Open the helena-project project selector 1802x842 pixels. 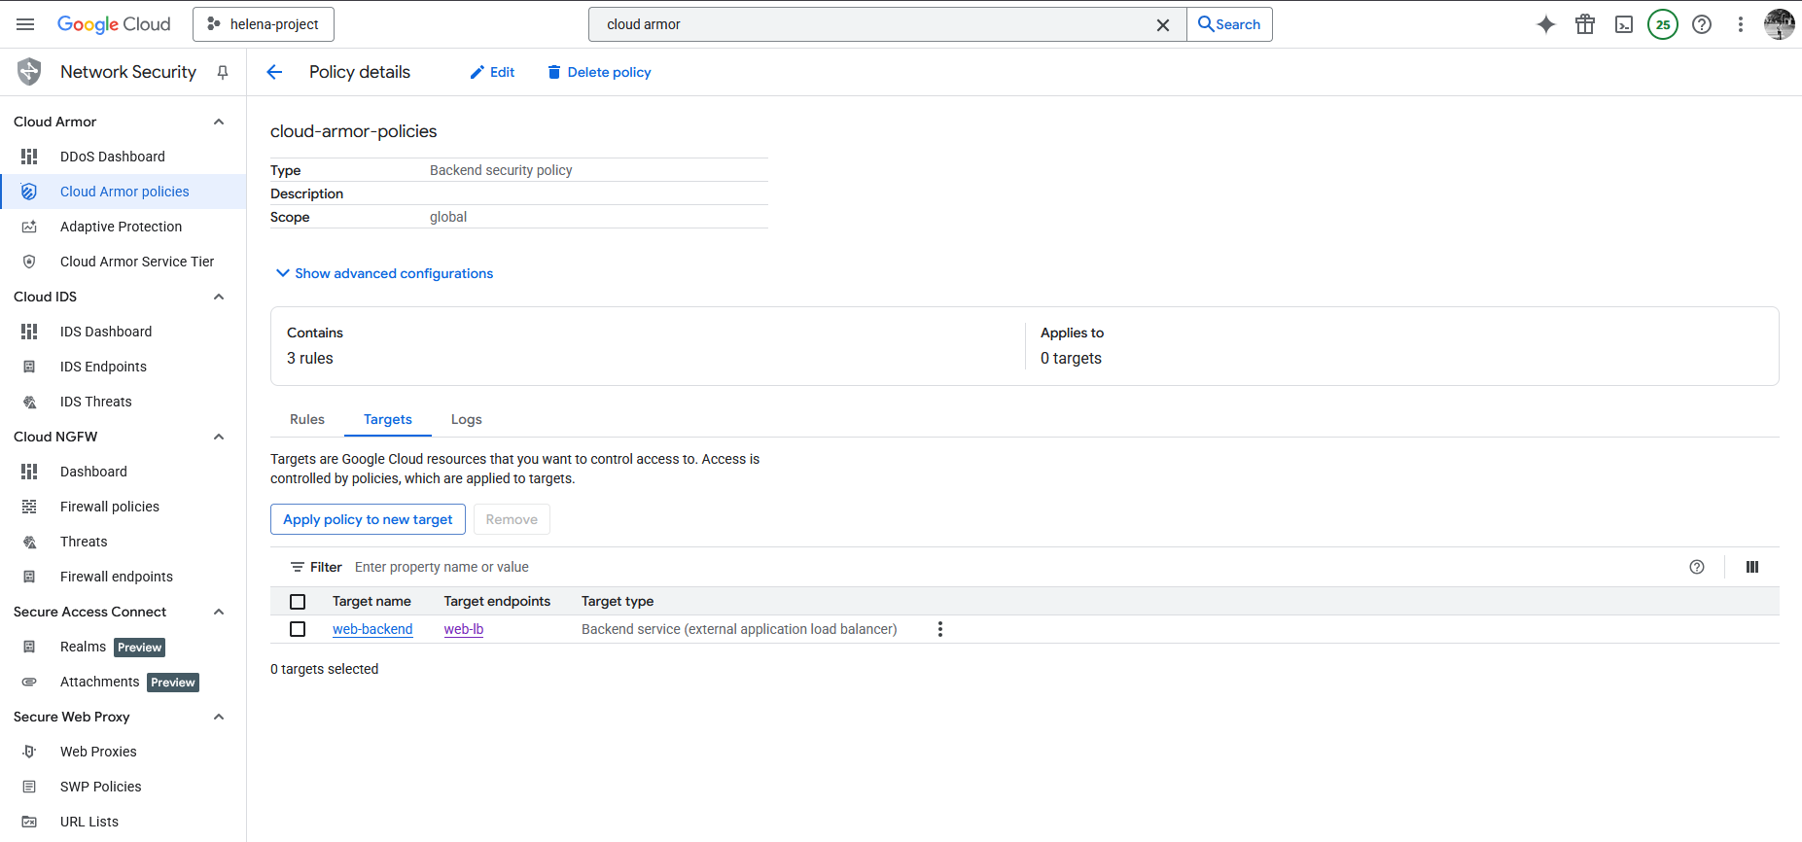tap(264, 24)
